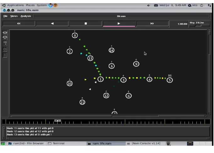The image size is (214, 153).
Task: Select node 10 in the topology
Action: coord(70,83)
